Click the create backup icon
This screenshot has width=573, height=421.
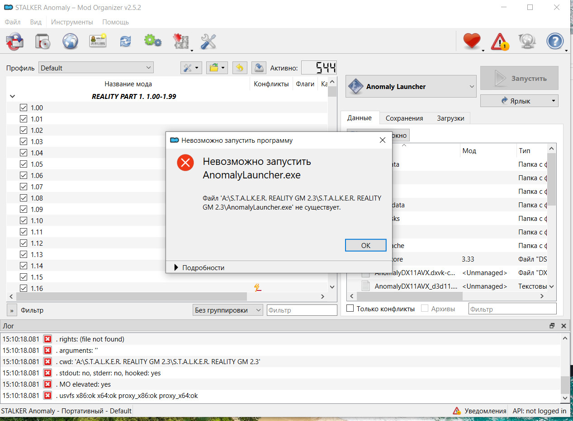click(x=258, y=68)
